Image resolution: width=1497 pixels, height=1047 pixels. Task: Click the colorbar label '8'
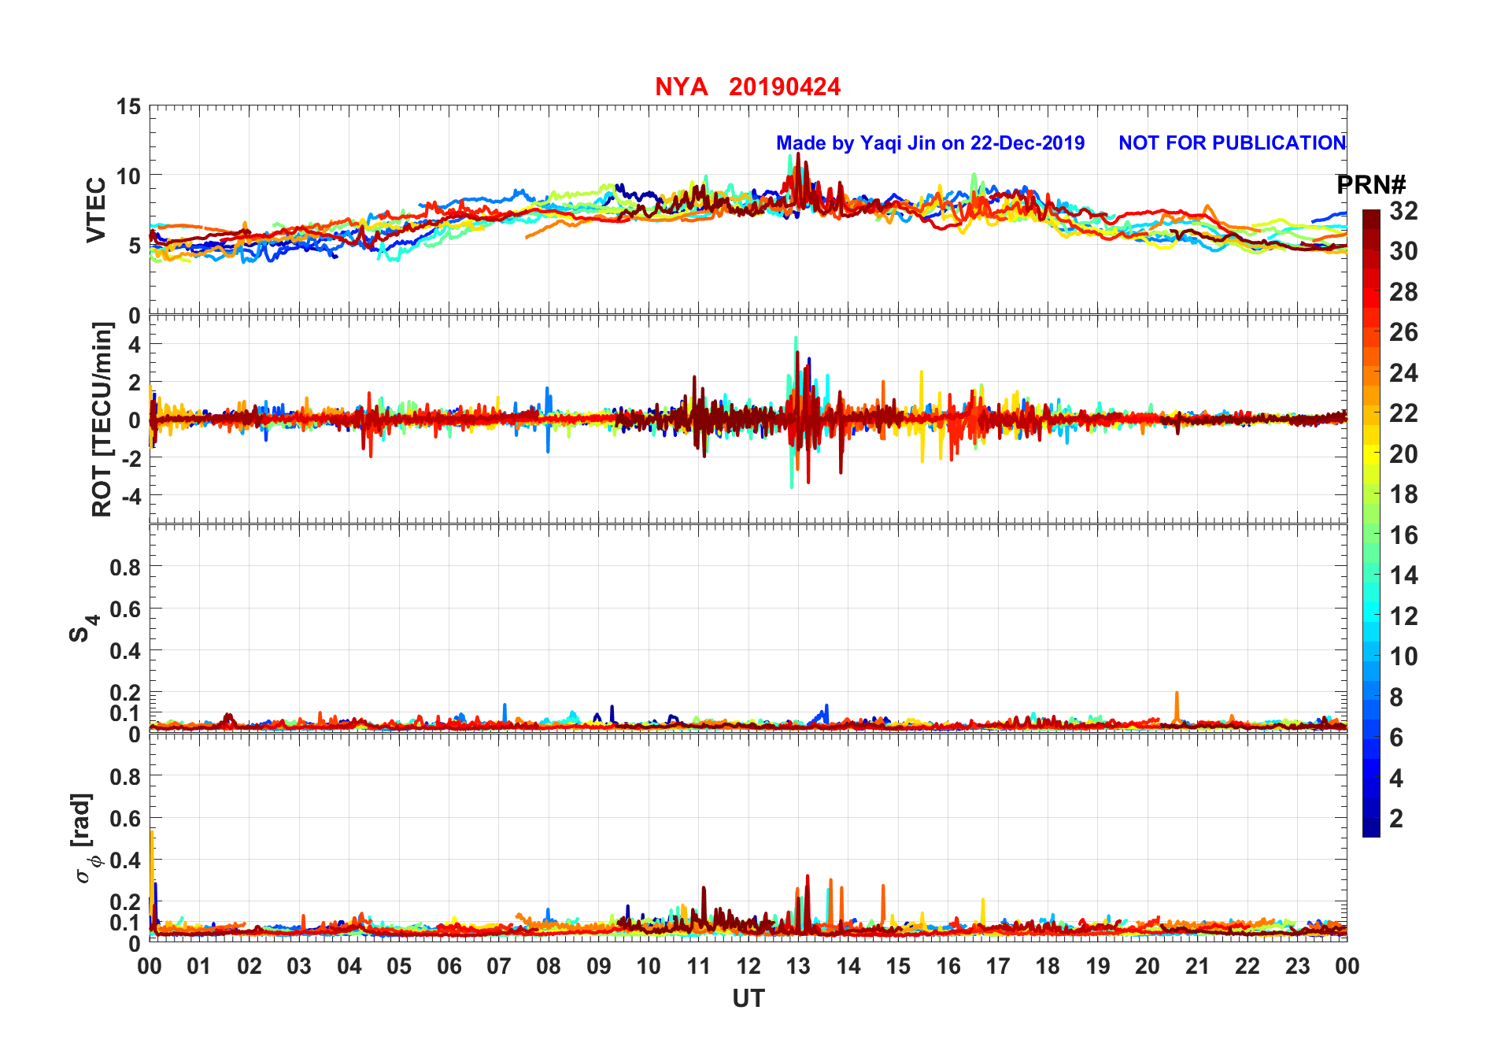pos(1396,697)
